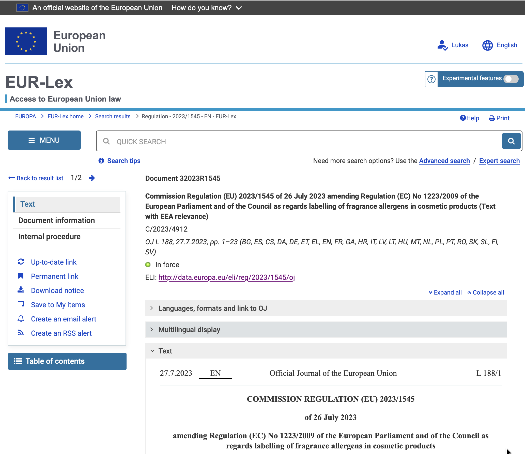525x454 pixels.
Task: Go to EUR-Lex home breadcrumb
Action: (x=66, y=117)
